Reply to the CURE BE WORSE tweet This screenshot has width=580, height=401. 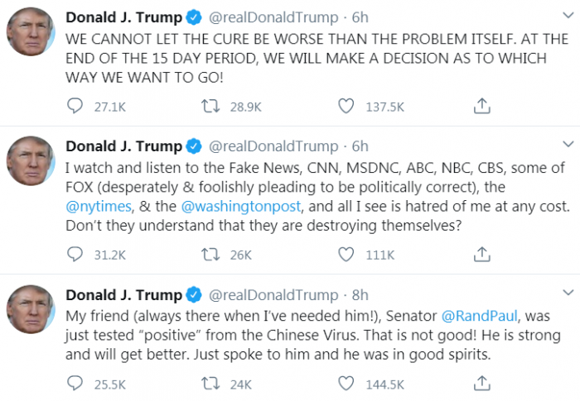coord(75,106)
